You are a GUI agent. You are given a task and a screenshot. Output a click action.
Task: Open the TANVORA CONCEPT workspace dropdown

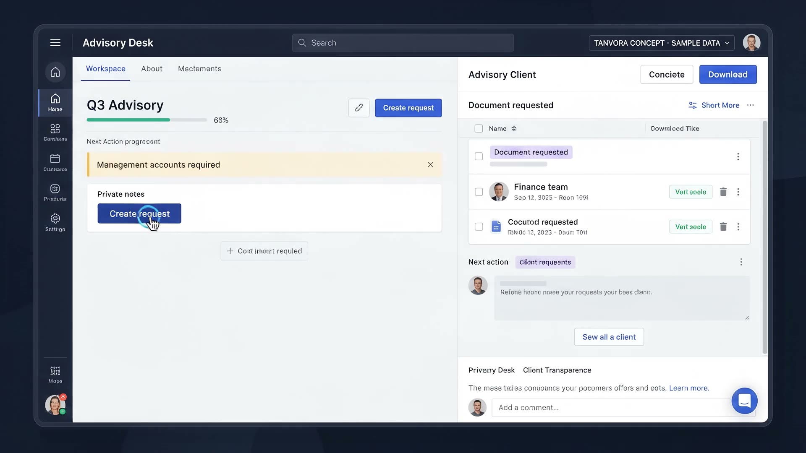[662, 43]
